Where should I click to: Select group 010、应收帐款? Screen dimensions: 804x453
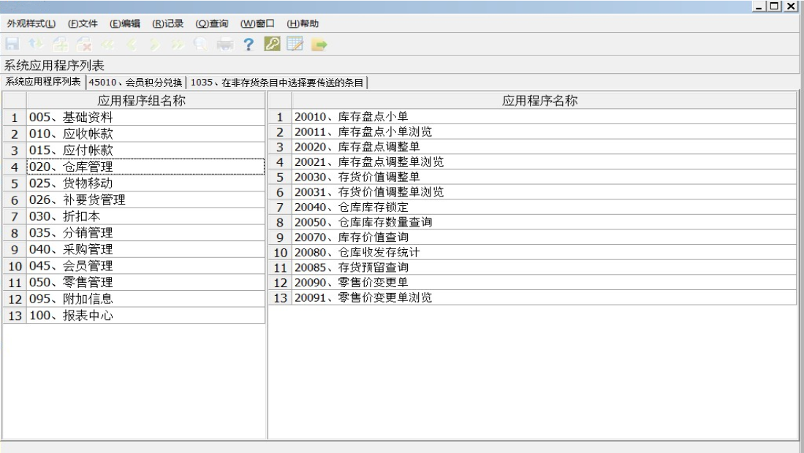click(x=145, y=134)
